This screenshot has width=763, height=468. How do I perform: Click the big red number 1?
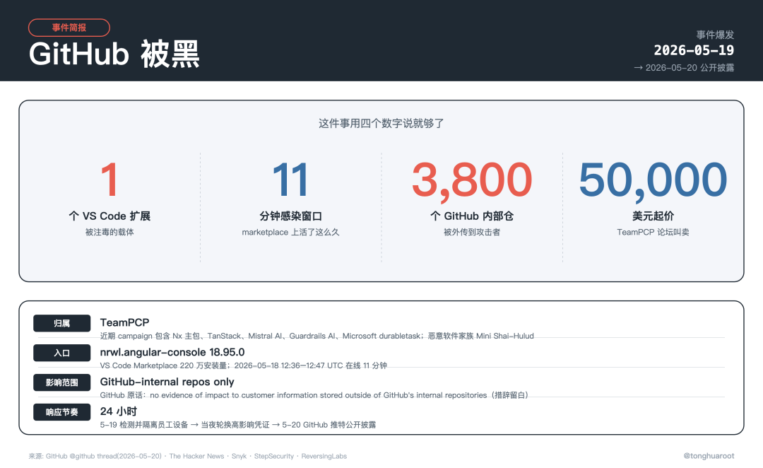(110, 180)
